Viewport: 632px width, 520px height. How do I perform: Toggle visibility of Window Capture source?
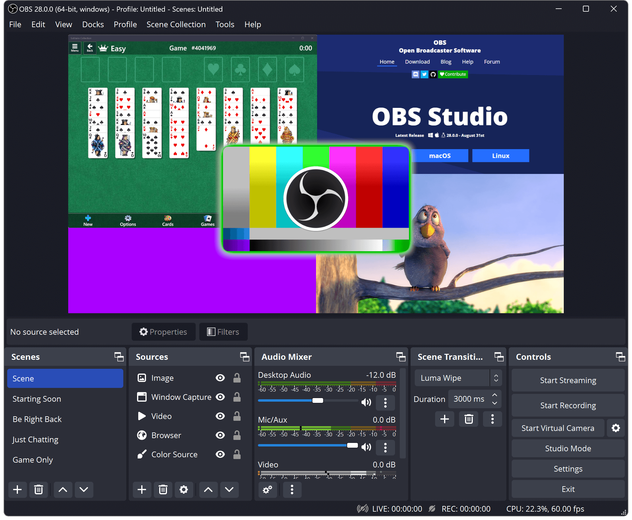coord(221,397)
